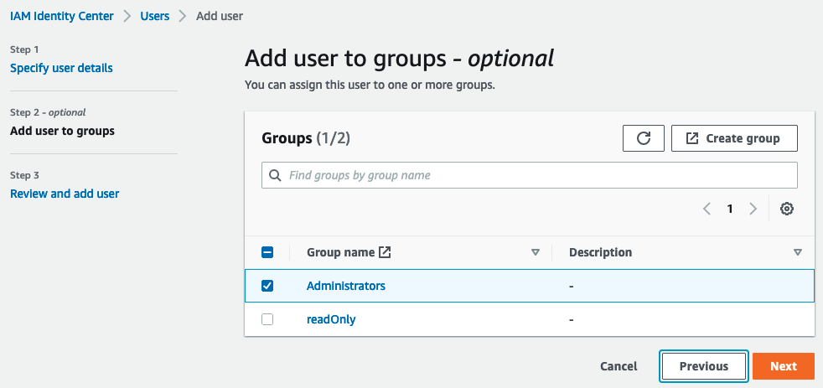Click the external link icon beside Group name

(385, 252)
